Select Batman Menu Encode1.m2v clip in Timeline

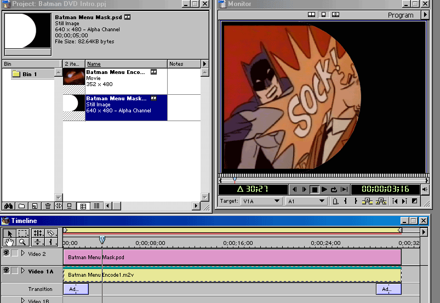[232, 275]
